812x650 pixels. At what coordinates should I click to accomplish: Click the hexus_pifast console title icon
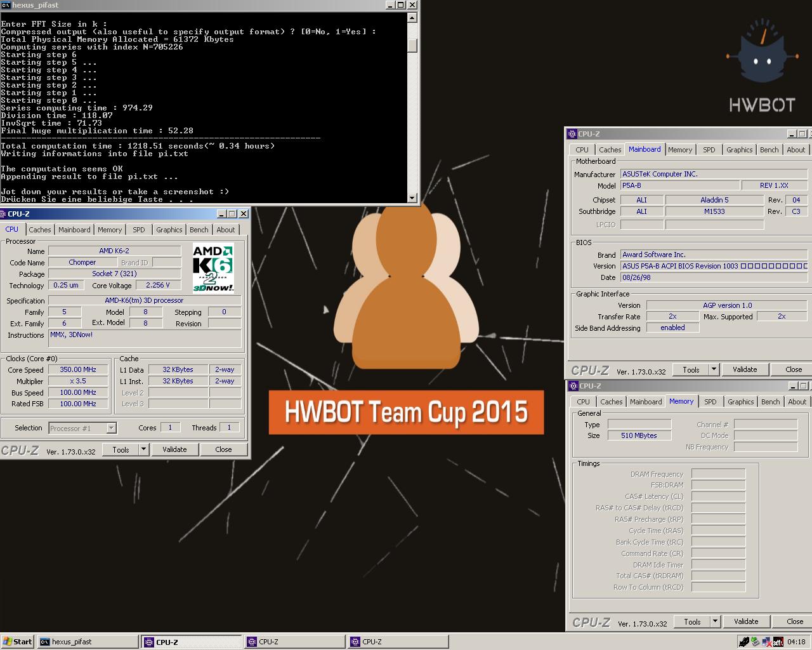[6, 5]
